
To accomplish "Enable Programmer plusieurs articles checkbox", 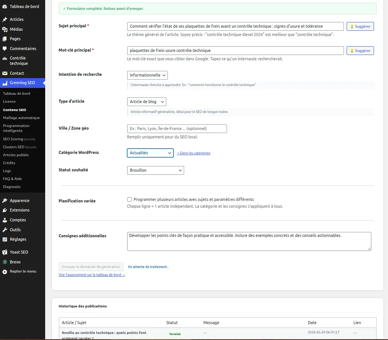I will click(x=129, y=199).
